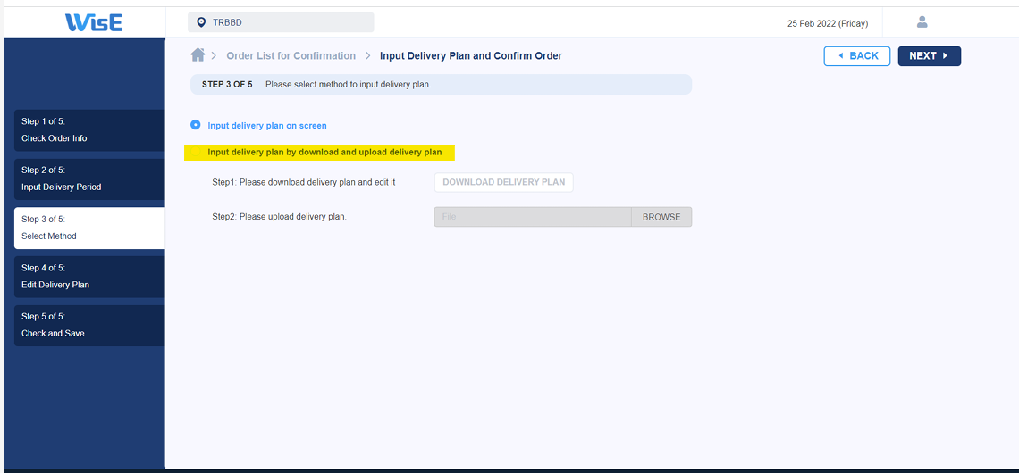Select Input delivery plan on screen radio
The image size is (1019, 473).
(x=196, y=125)
